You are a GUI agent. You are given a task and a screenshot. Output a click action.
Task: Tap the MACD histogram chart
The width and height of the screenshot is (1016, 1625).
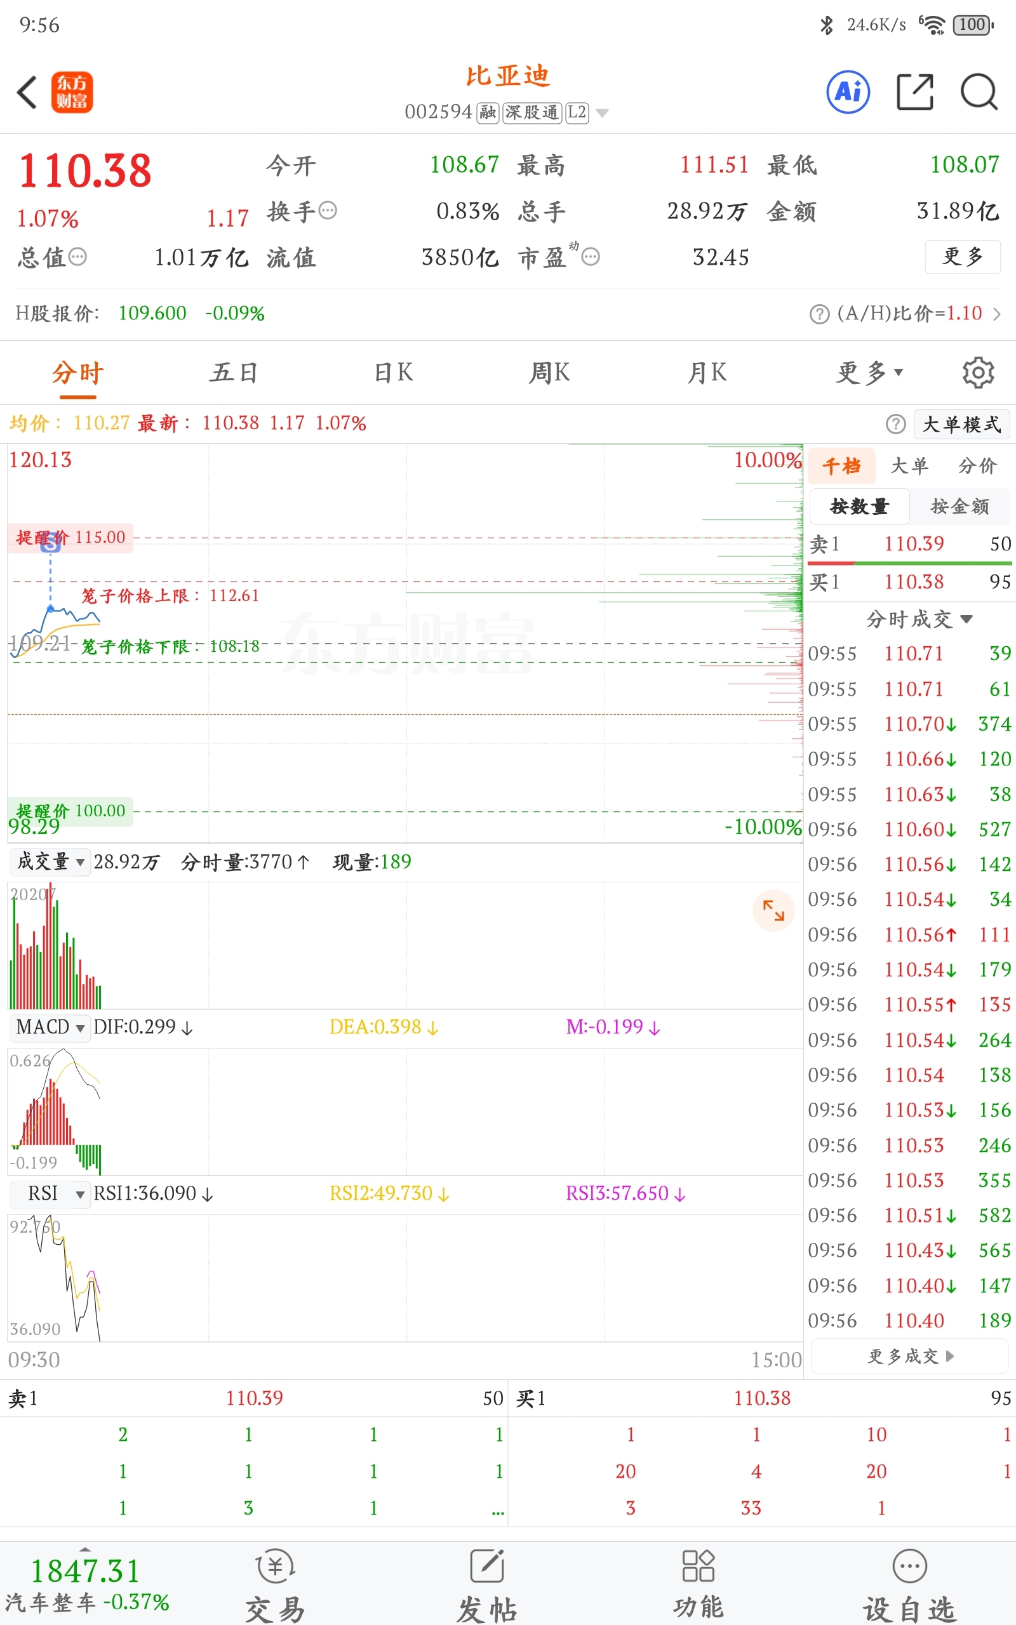[x=404, y=1111]
